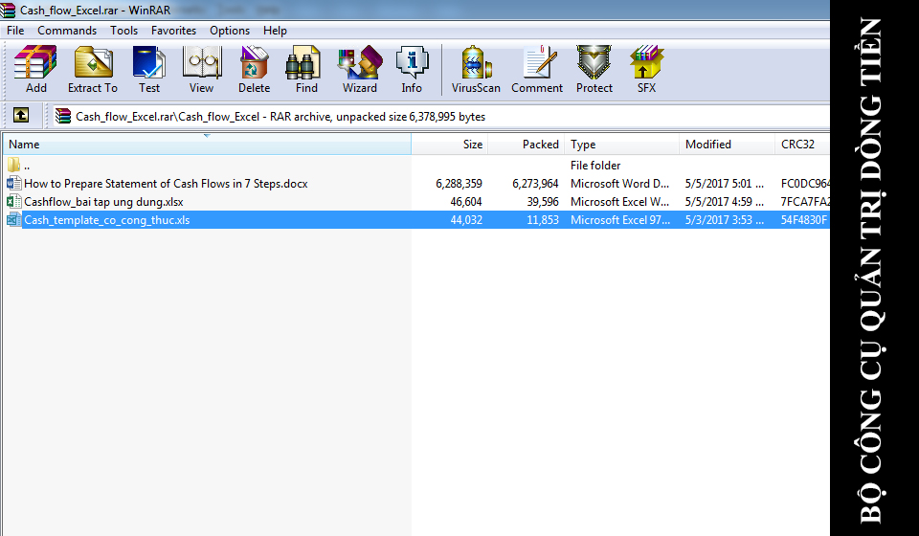
Task: Create SFX archive icon
Action: (x=646, y=62)
